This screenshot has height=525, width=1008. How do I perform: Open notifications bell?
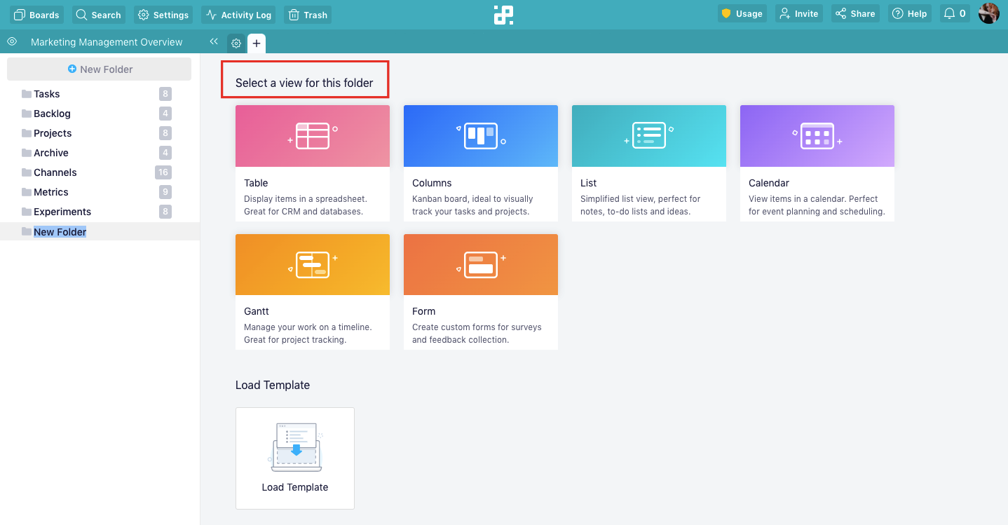point(955,14)
